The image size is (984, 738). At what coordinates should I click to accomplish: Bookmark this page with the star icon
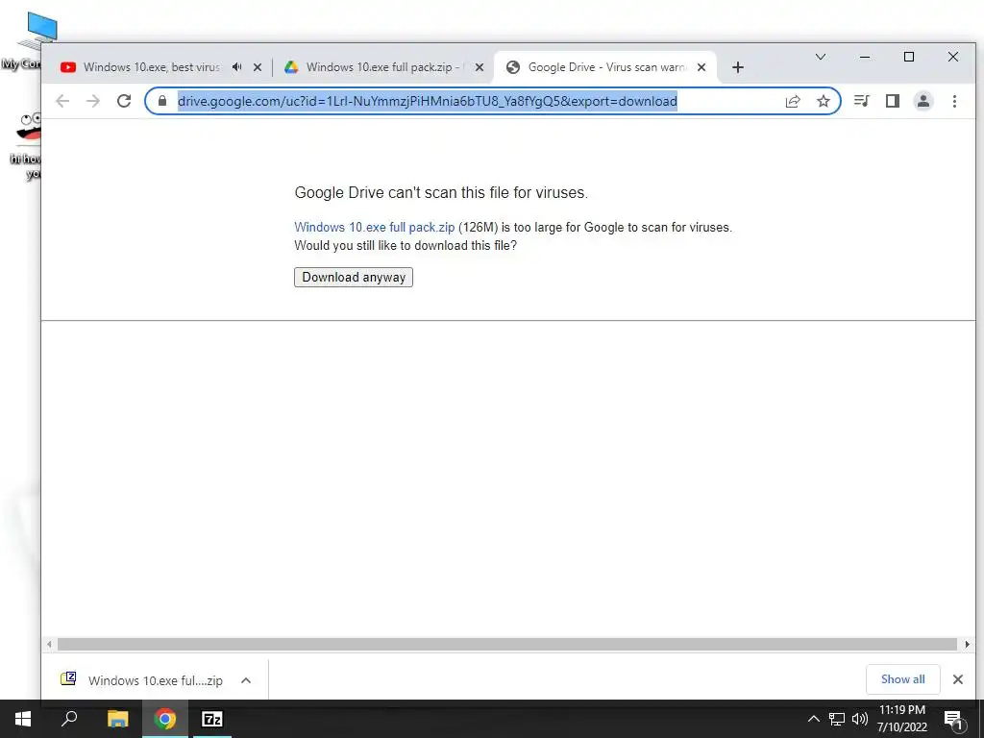tap(824, 101)
